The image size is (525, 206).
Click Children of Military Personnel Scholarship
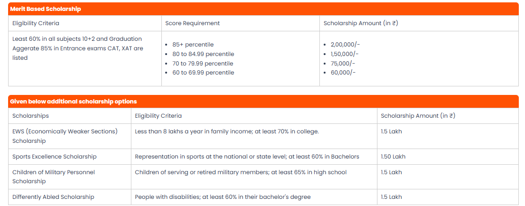pyautogui.click(x=53, y=177)
